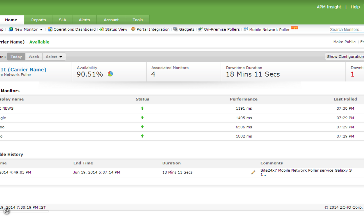The image size is (364, 218).
Task: Go to the SLA tab
Action: coord(62,20)
